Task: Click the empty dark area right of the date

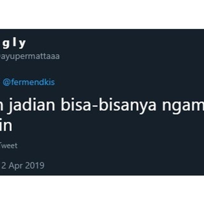Action: coord(124,165)
